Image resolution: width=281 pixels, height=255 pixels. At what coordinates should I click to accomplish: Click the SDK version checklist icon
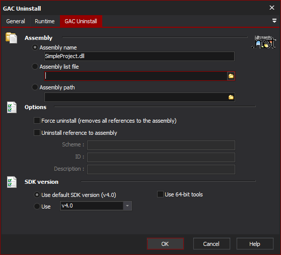click(x=12, y=182)
